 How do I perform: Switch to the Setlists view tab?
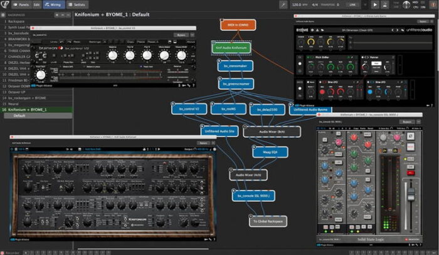coord(78,4)
